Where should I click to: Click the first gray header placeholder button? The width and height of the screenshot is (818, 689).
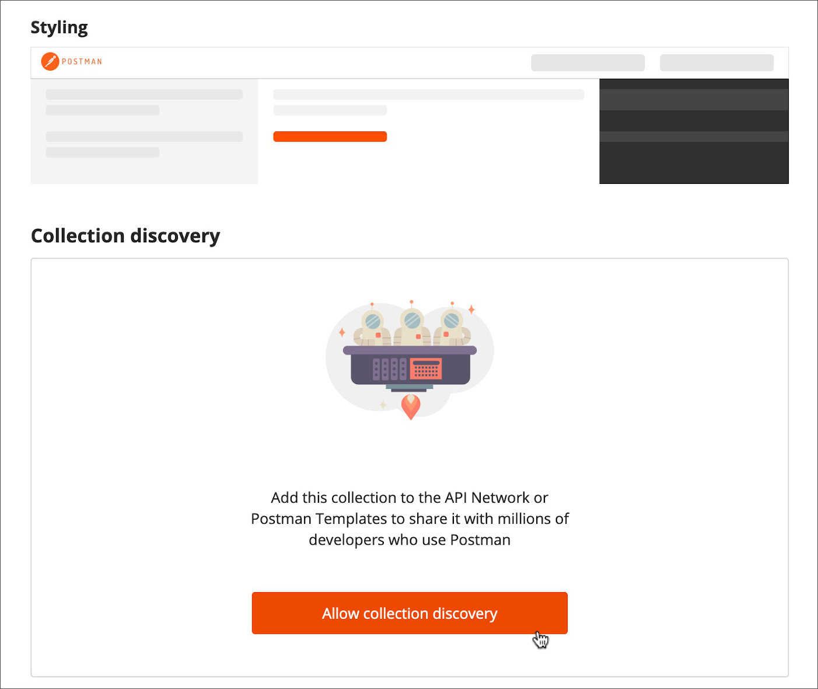click(x=588, y=62)
